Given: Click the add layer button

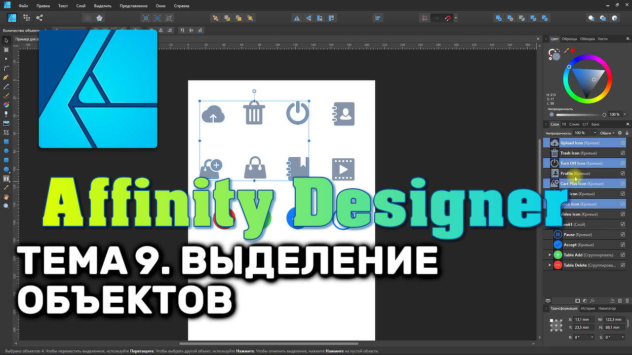Looking at the screenshot, I should (x=612, y=300).
